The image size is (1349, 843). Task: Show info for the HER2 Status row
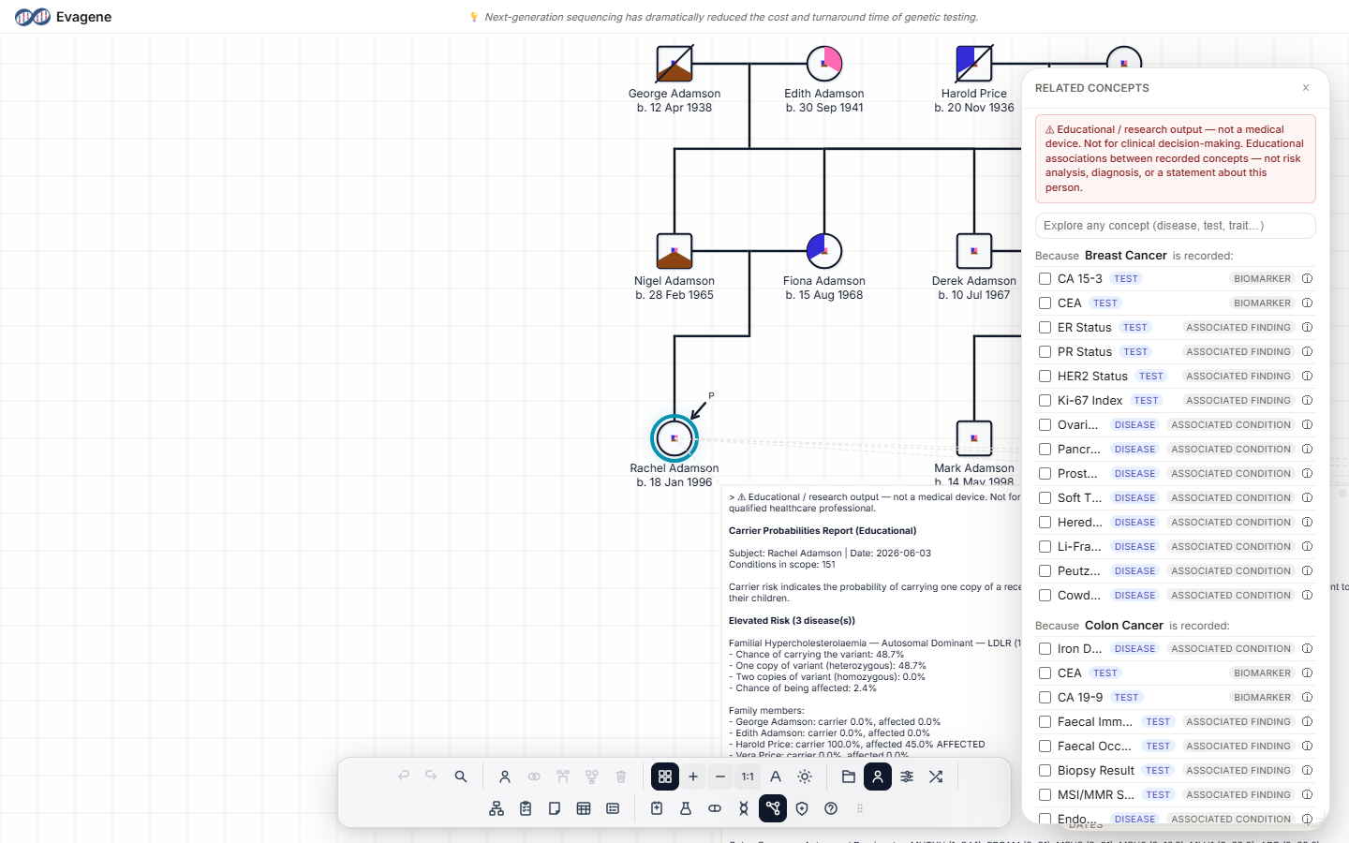tap(1307, 376)
